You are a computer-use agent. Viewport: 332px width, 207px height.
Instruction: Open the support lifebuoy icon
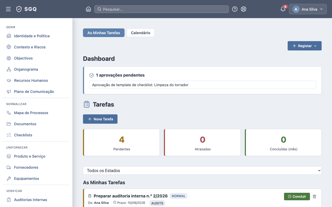[x=244, y=9]
